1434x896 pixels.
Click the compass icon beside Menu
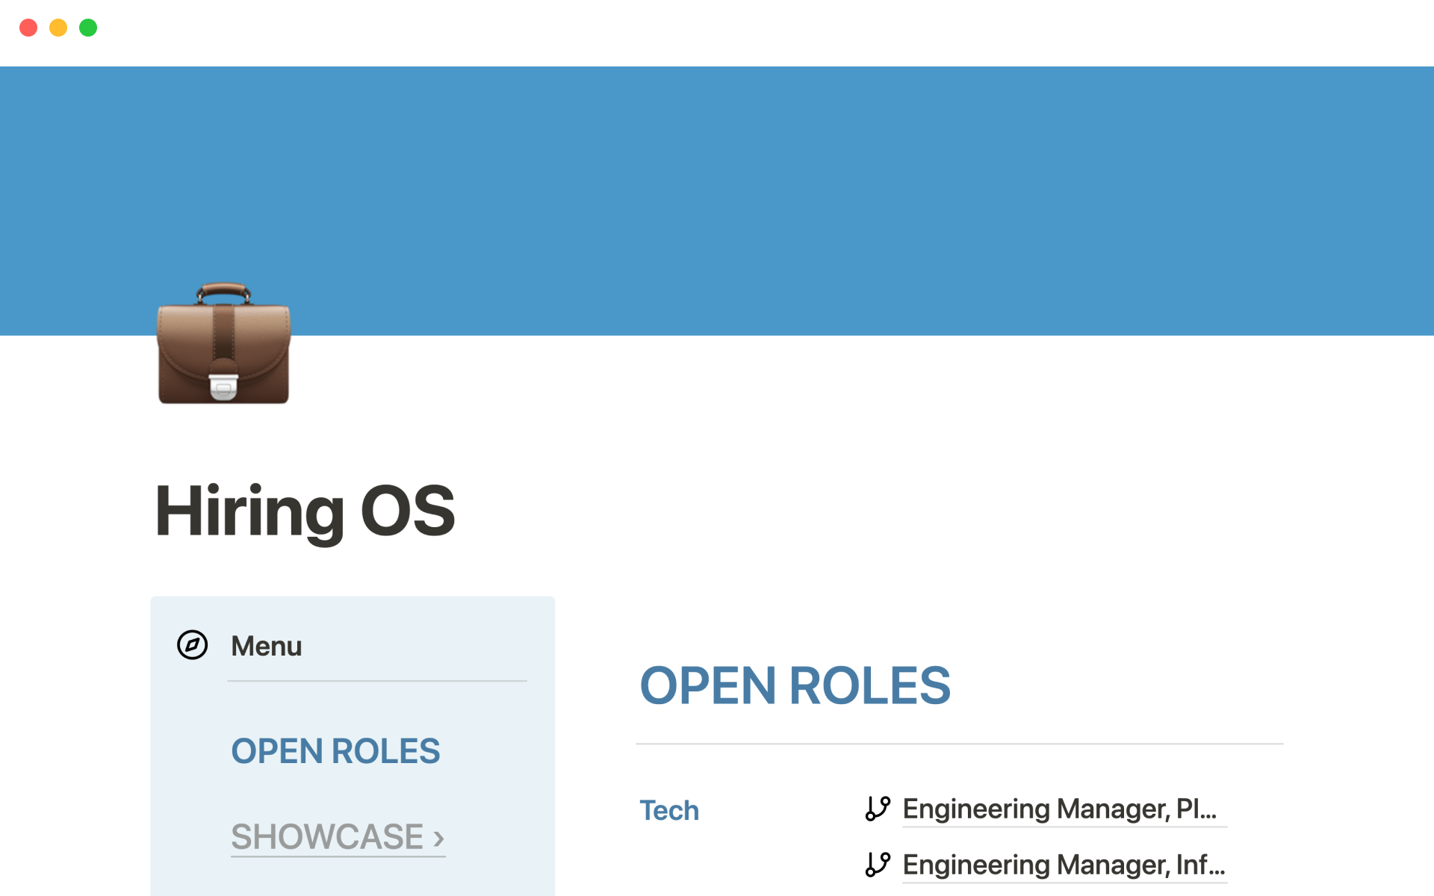click(192, 645)
